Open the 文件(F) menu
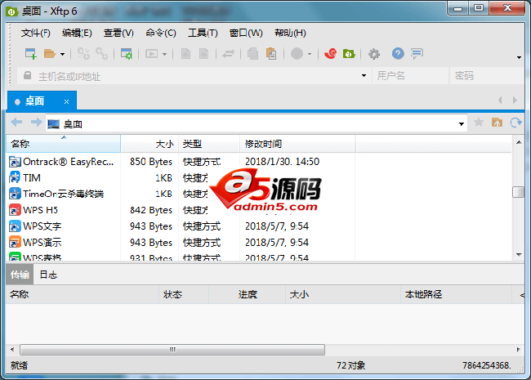Viewport: 531px width, 380px height. tap(36, 33)
